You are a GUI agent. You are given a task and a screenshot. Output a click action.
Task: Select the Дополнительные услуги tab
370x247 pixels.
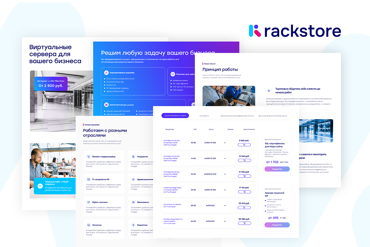point(175,116)
